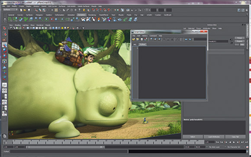Click the green swirl shelf icon
The height and width of the screenshot is (157, 251).
point(26,19)
